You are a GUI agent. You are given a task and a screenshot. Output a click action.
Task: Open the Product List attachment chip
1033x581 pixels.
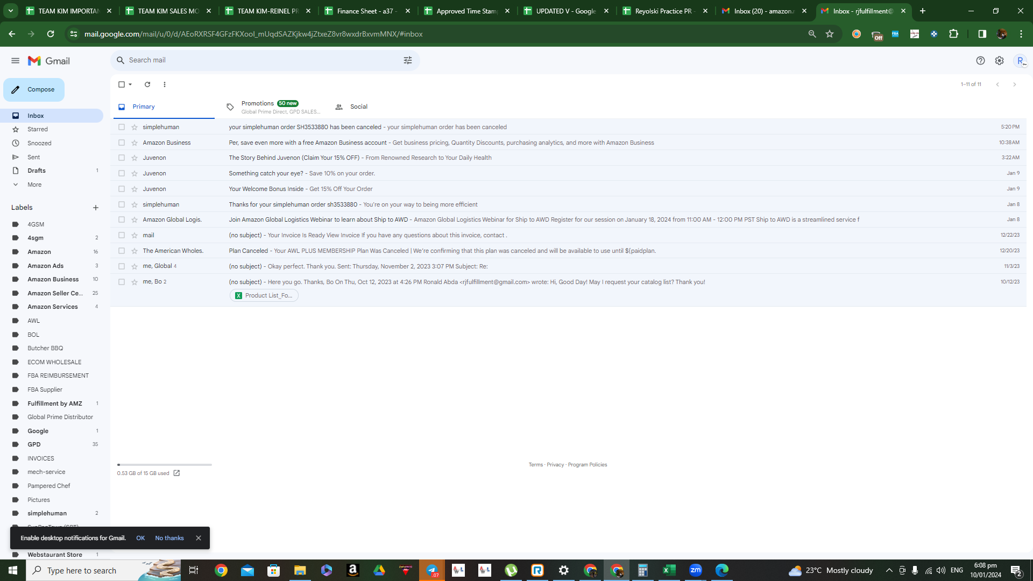click(x=264, y=295)
